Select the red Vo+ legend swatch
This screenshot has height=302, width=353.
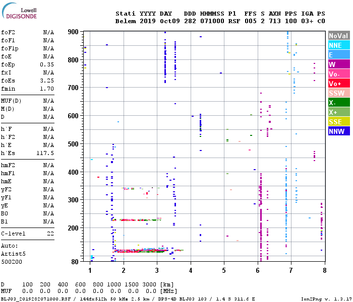[339, 84]
